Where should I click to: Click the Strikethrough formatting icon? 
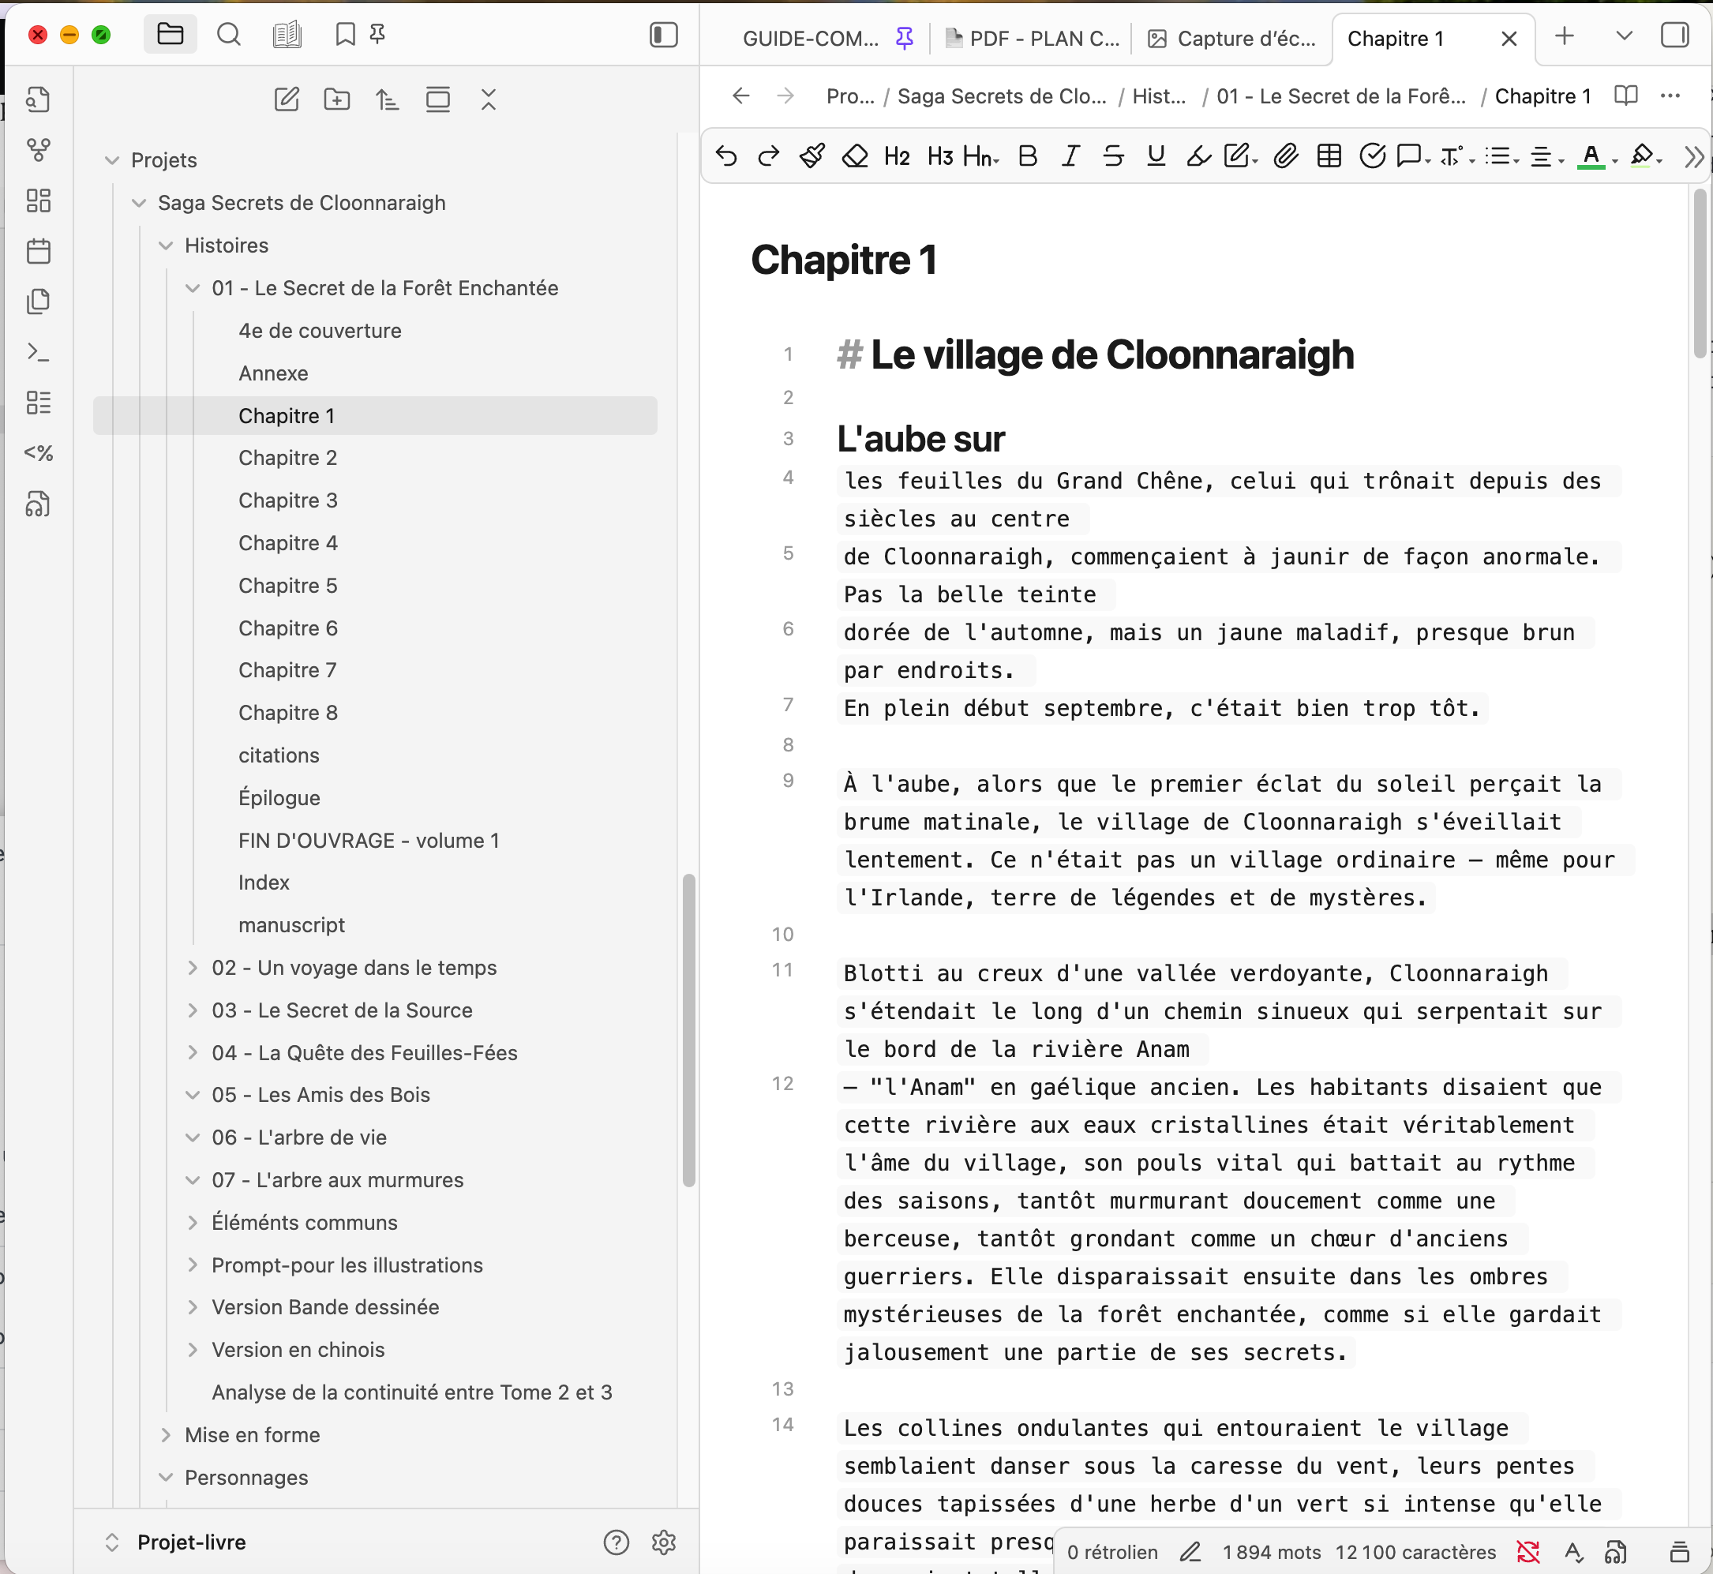(x=1112, y=156)
